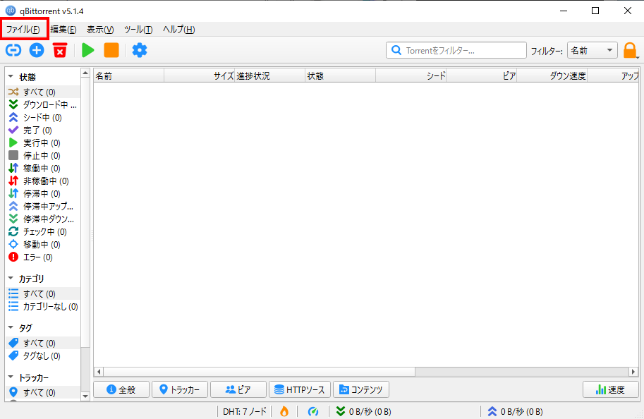Switch to the トラッカー tab button
The image size is (644, 419).
[x=180, y=389]
